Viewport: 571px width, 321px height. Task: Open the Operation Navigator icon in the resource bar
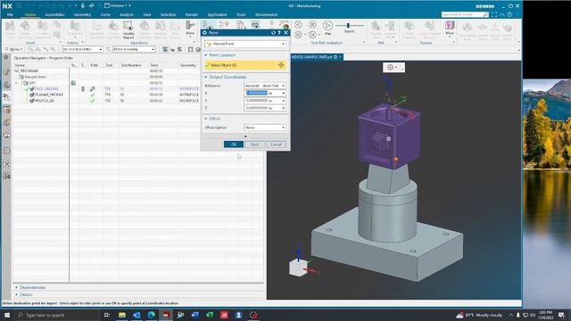(x=6, y=97)
